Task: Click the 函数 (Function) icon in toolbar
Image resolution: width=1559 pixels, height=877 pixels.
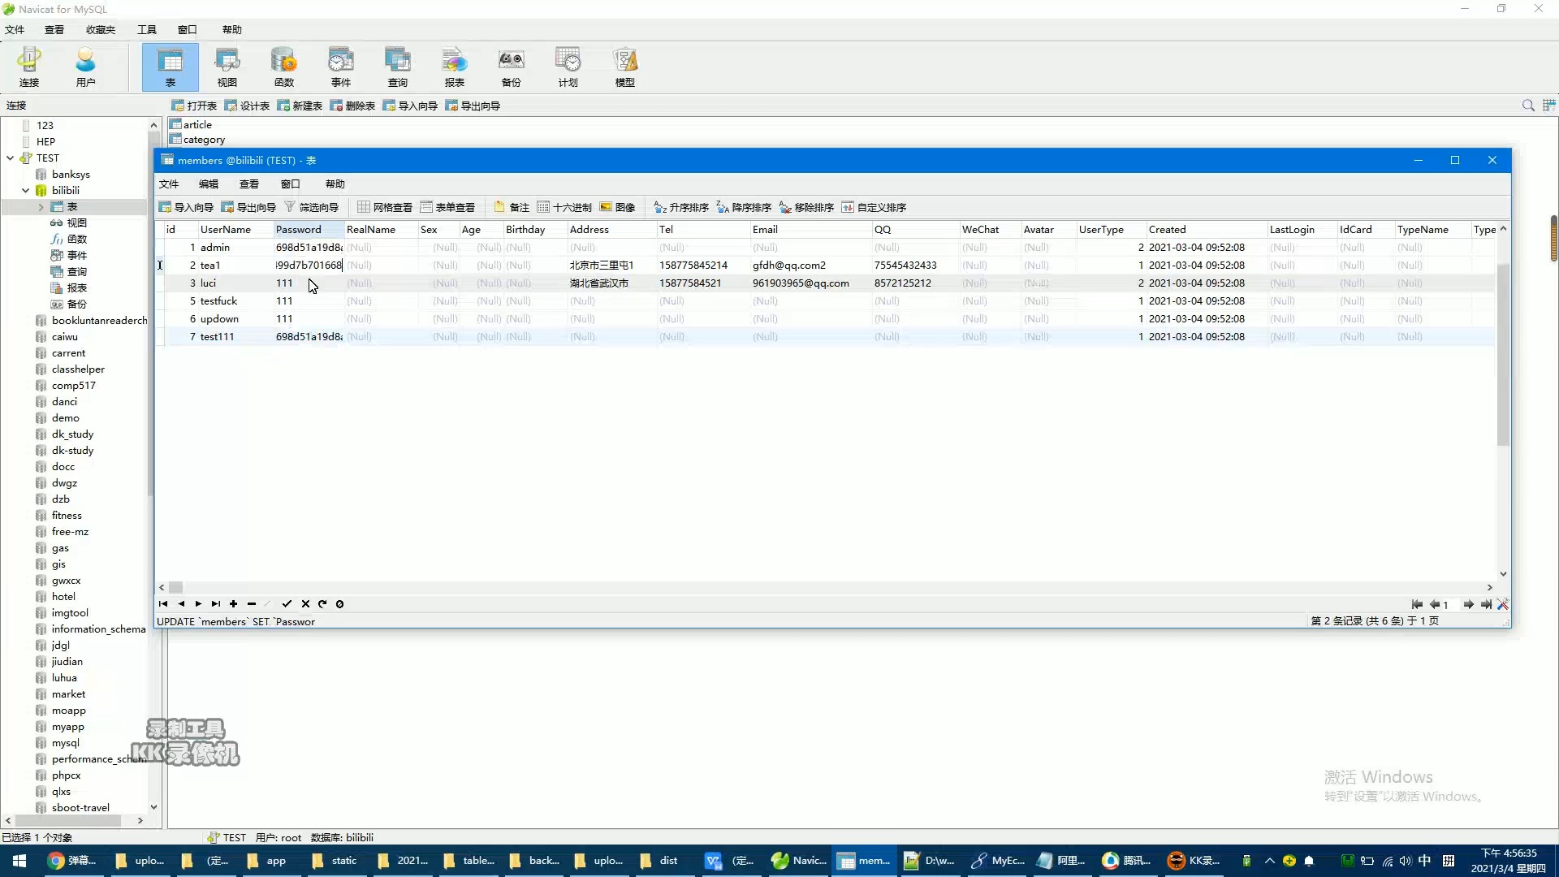Action: pos(283,67)
